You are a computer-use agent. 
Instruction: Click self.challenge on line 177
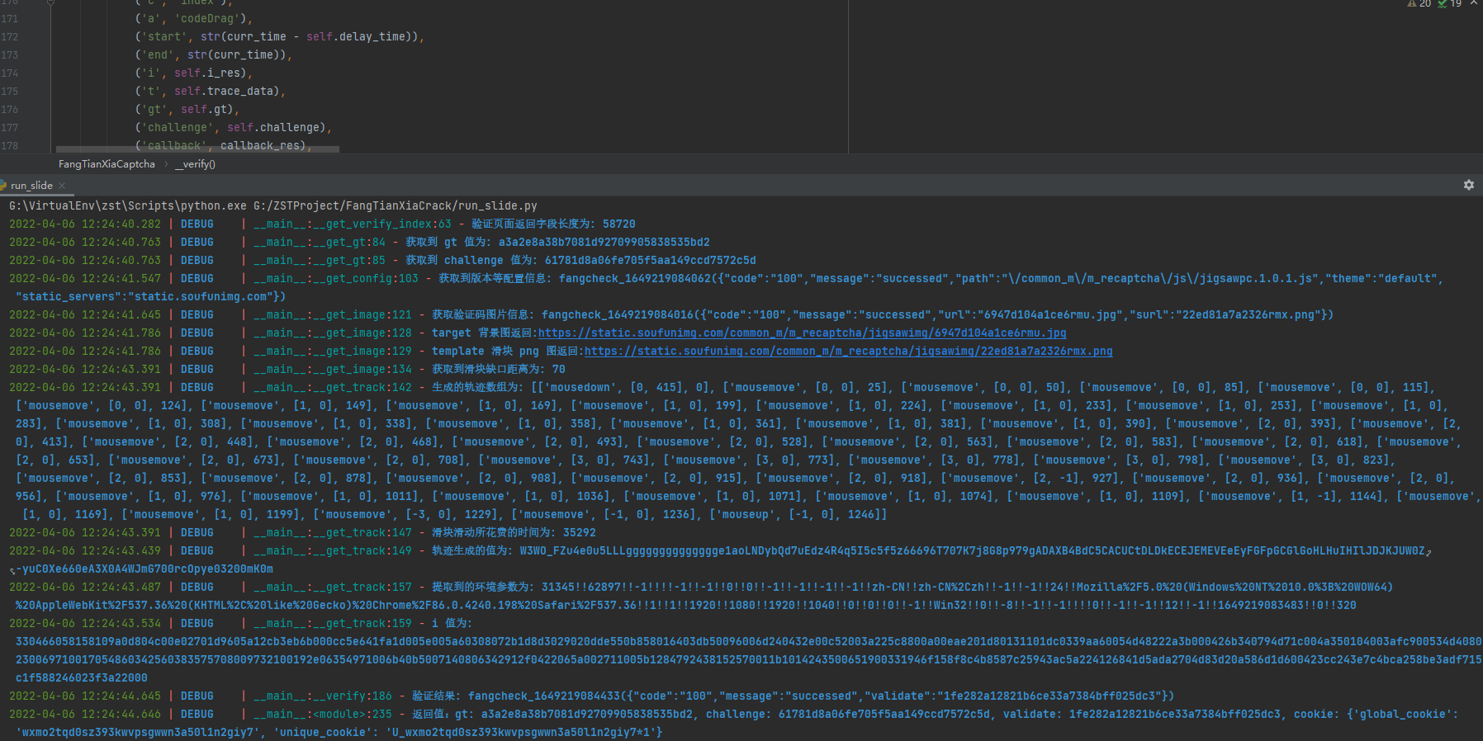(273, 127)
